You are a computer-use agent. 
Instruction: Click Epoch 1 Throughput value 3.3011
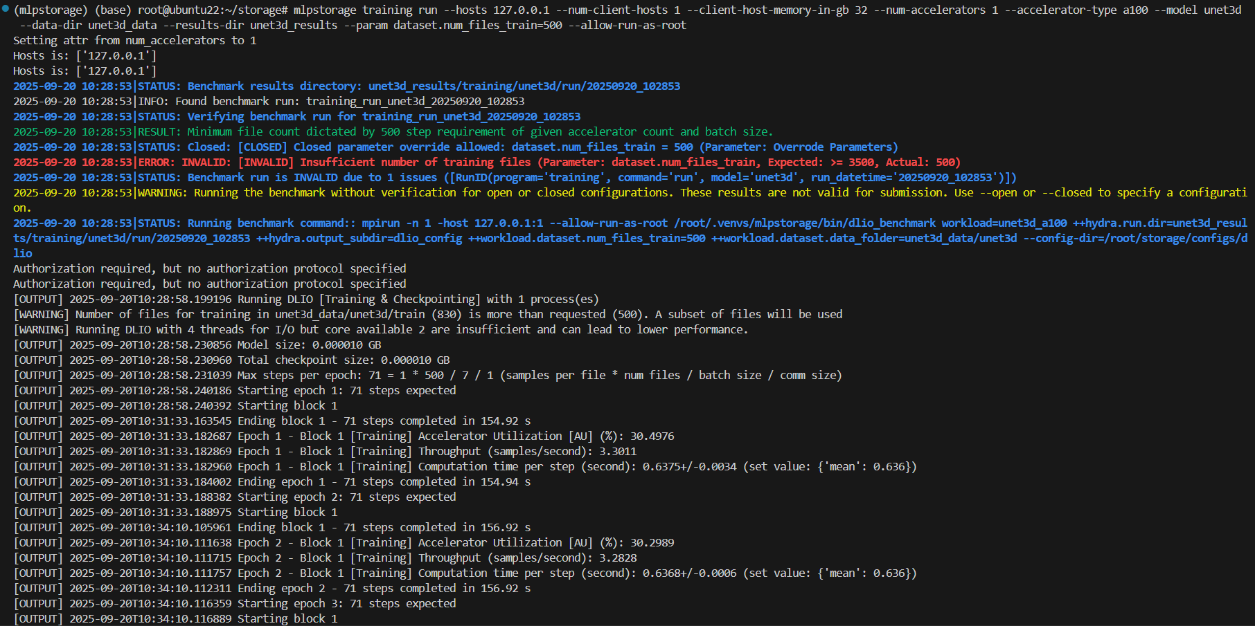click(x=618, y=452)
